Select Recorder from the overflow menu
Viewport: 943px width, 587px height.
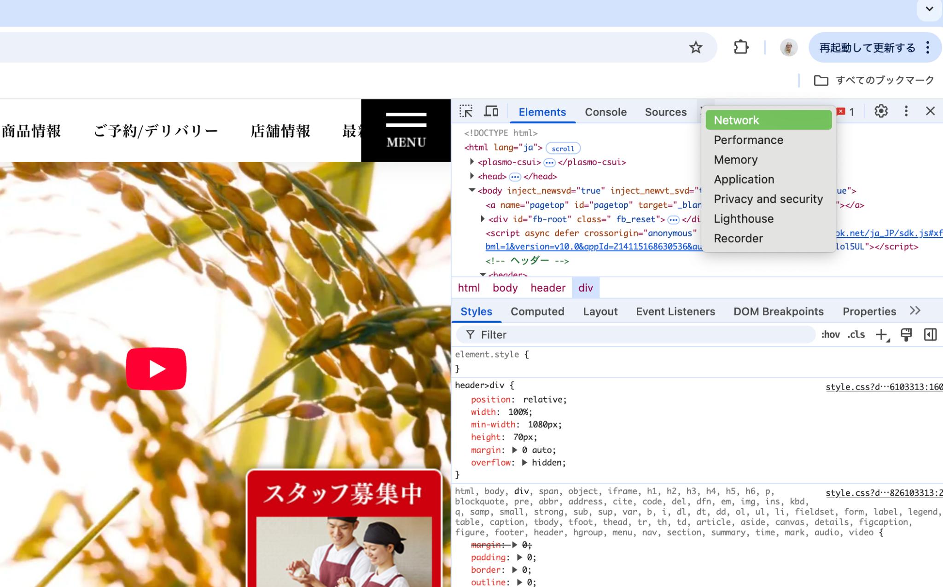[x=768, y=239]
